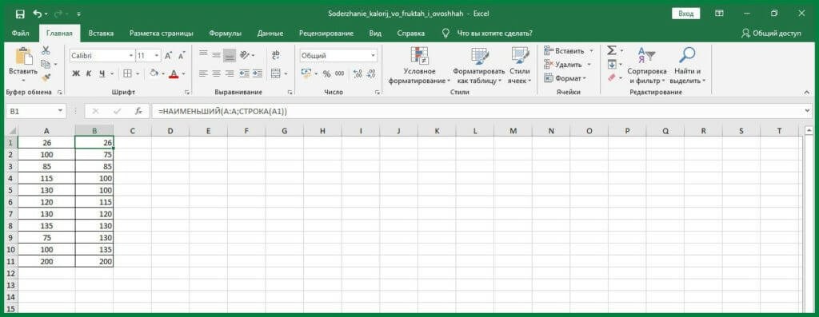Select cell A9 containing 75
819x317 pixels.
tap(47, 238)
